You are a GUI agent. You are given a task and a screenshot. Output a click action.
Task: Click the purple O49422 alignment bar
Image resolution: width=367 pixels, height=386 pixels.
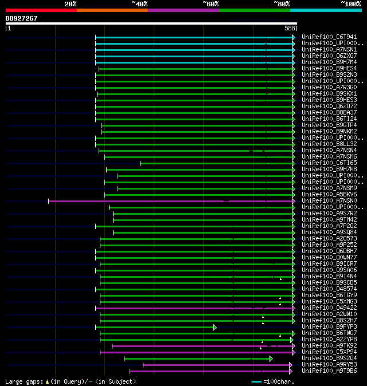[194, 309]
